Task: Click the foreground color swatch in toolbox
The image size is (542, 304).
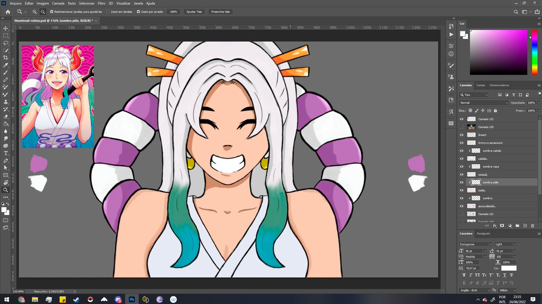Action: 4,210
